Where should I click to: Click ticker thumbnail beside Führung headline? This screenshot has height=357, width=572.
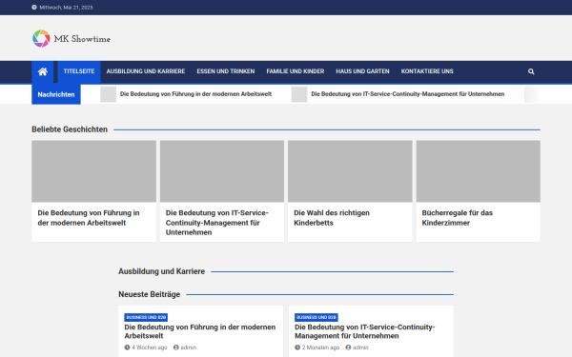point(109,94)
